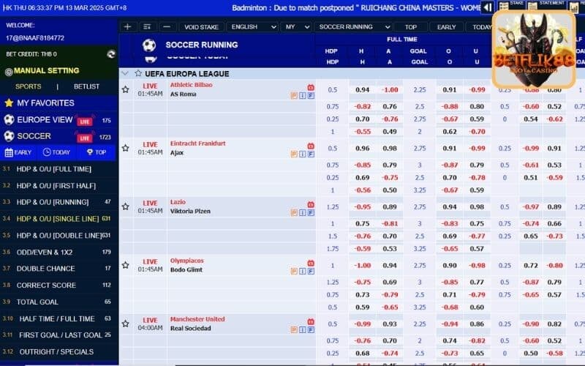Open I info icon for Athletic Bilbao match
The image size is (585, 366).
[x=303, y=96]
